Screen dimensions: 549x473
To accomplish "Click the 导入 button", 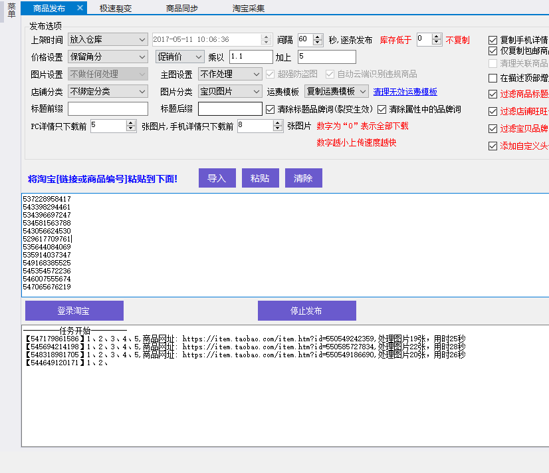I will coord(217,178).
